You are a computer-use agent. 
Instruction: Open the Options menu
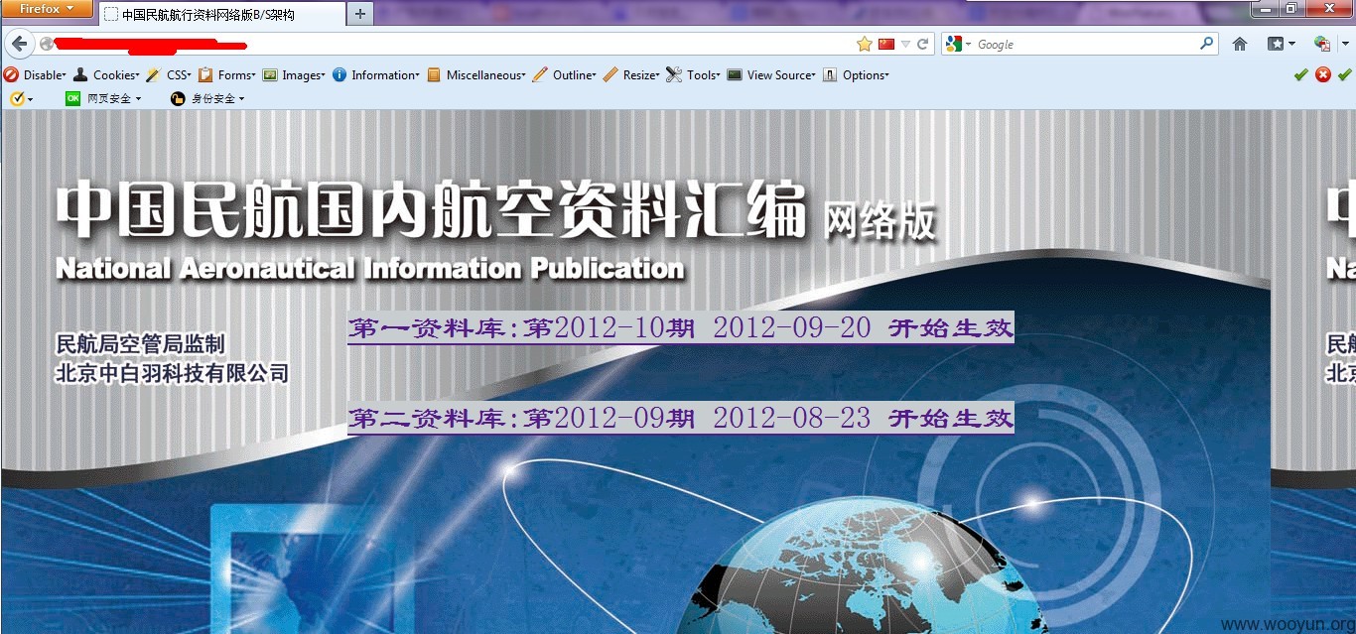pyautogui.click(x=856, y=74)
